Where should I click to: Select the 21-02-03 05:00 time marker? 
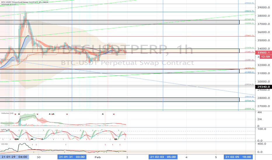coord(163,157)
